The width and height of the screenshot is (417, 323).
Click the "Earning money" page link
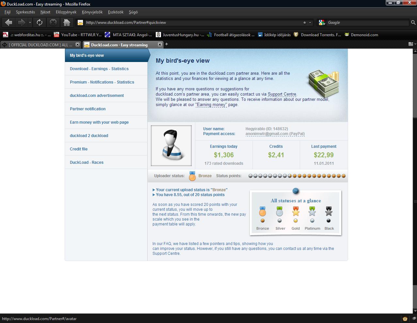click(x=211, y=105)
